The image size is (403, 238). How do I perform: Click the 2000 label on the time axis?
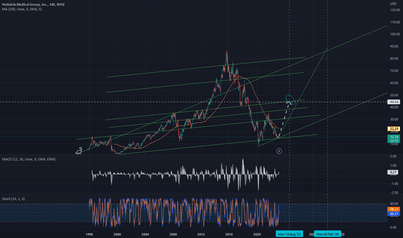pyautogui.click(x=117, y=235)
